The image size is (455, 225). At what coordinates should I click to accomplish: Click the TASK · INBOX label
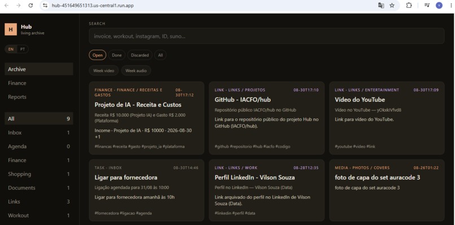[x=108, y=168]
